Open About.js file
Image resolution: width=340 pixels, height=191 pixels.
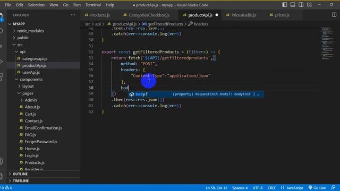32,107
